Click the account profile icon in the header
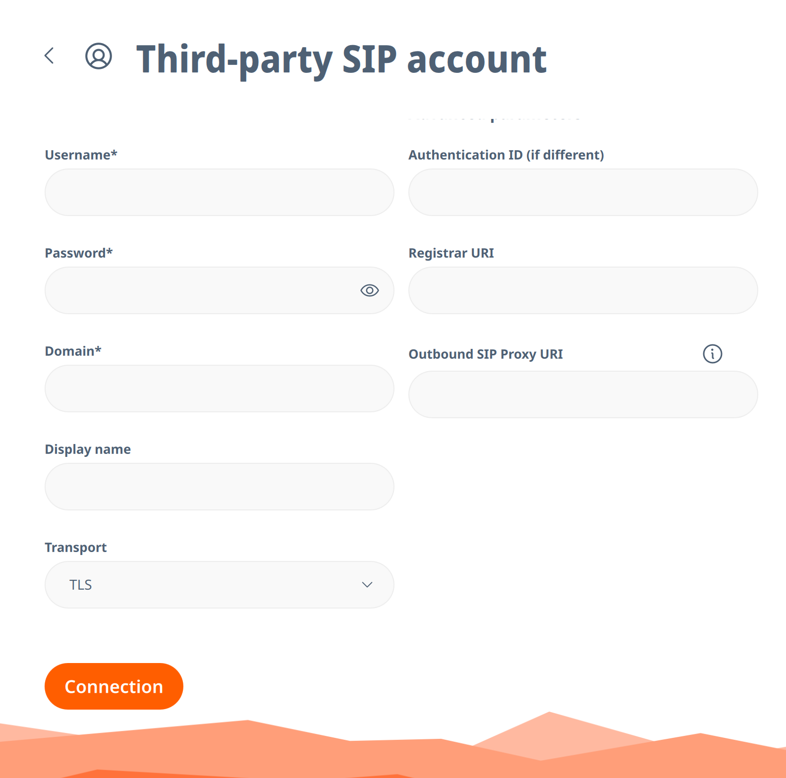786x778 pixels. click(x=98, y=57)
